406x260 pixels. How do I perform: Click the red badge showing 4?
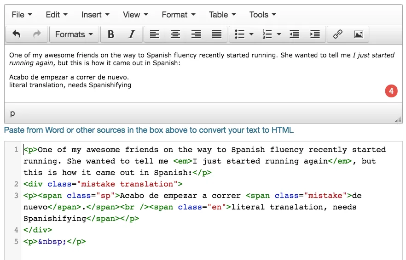(x=391, y=91)
